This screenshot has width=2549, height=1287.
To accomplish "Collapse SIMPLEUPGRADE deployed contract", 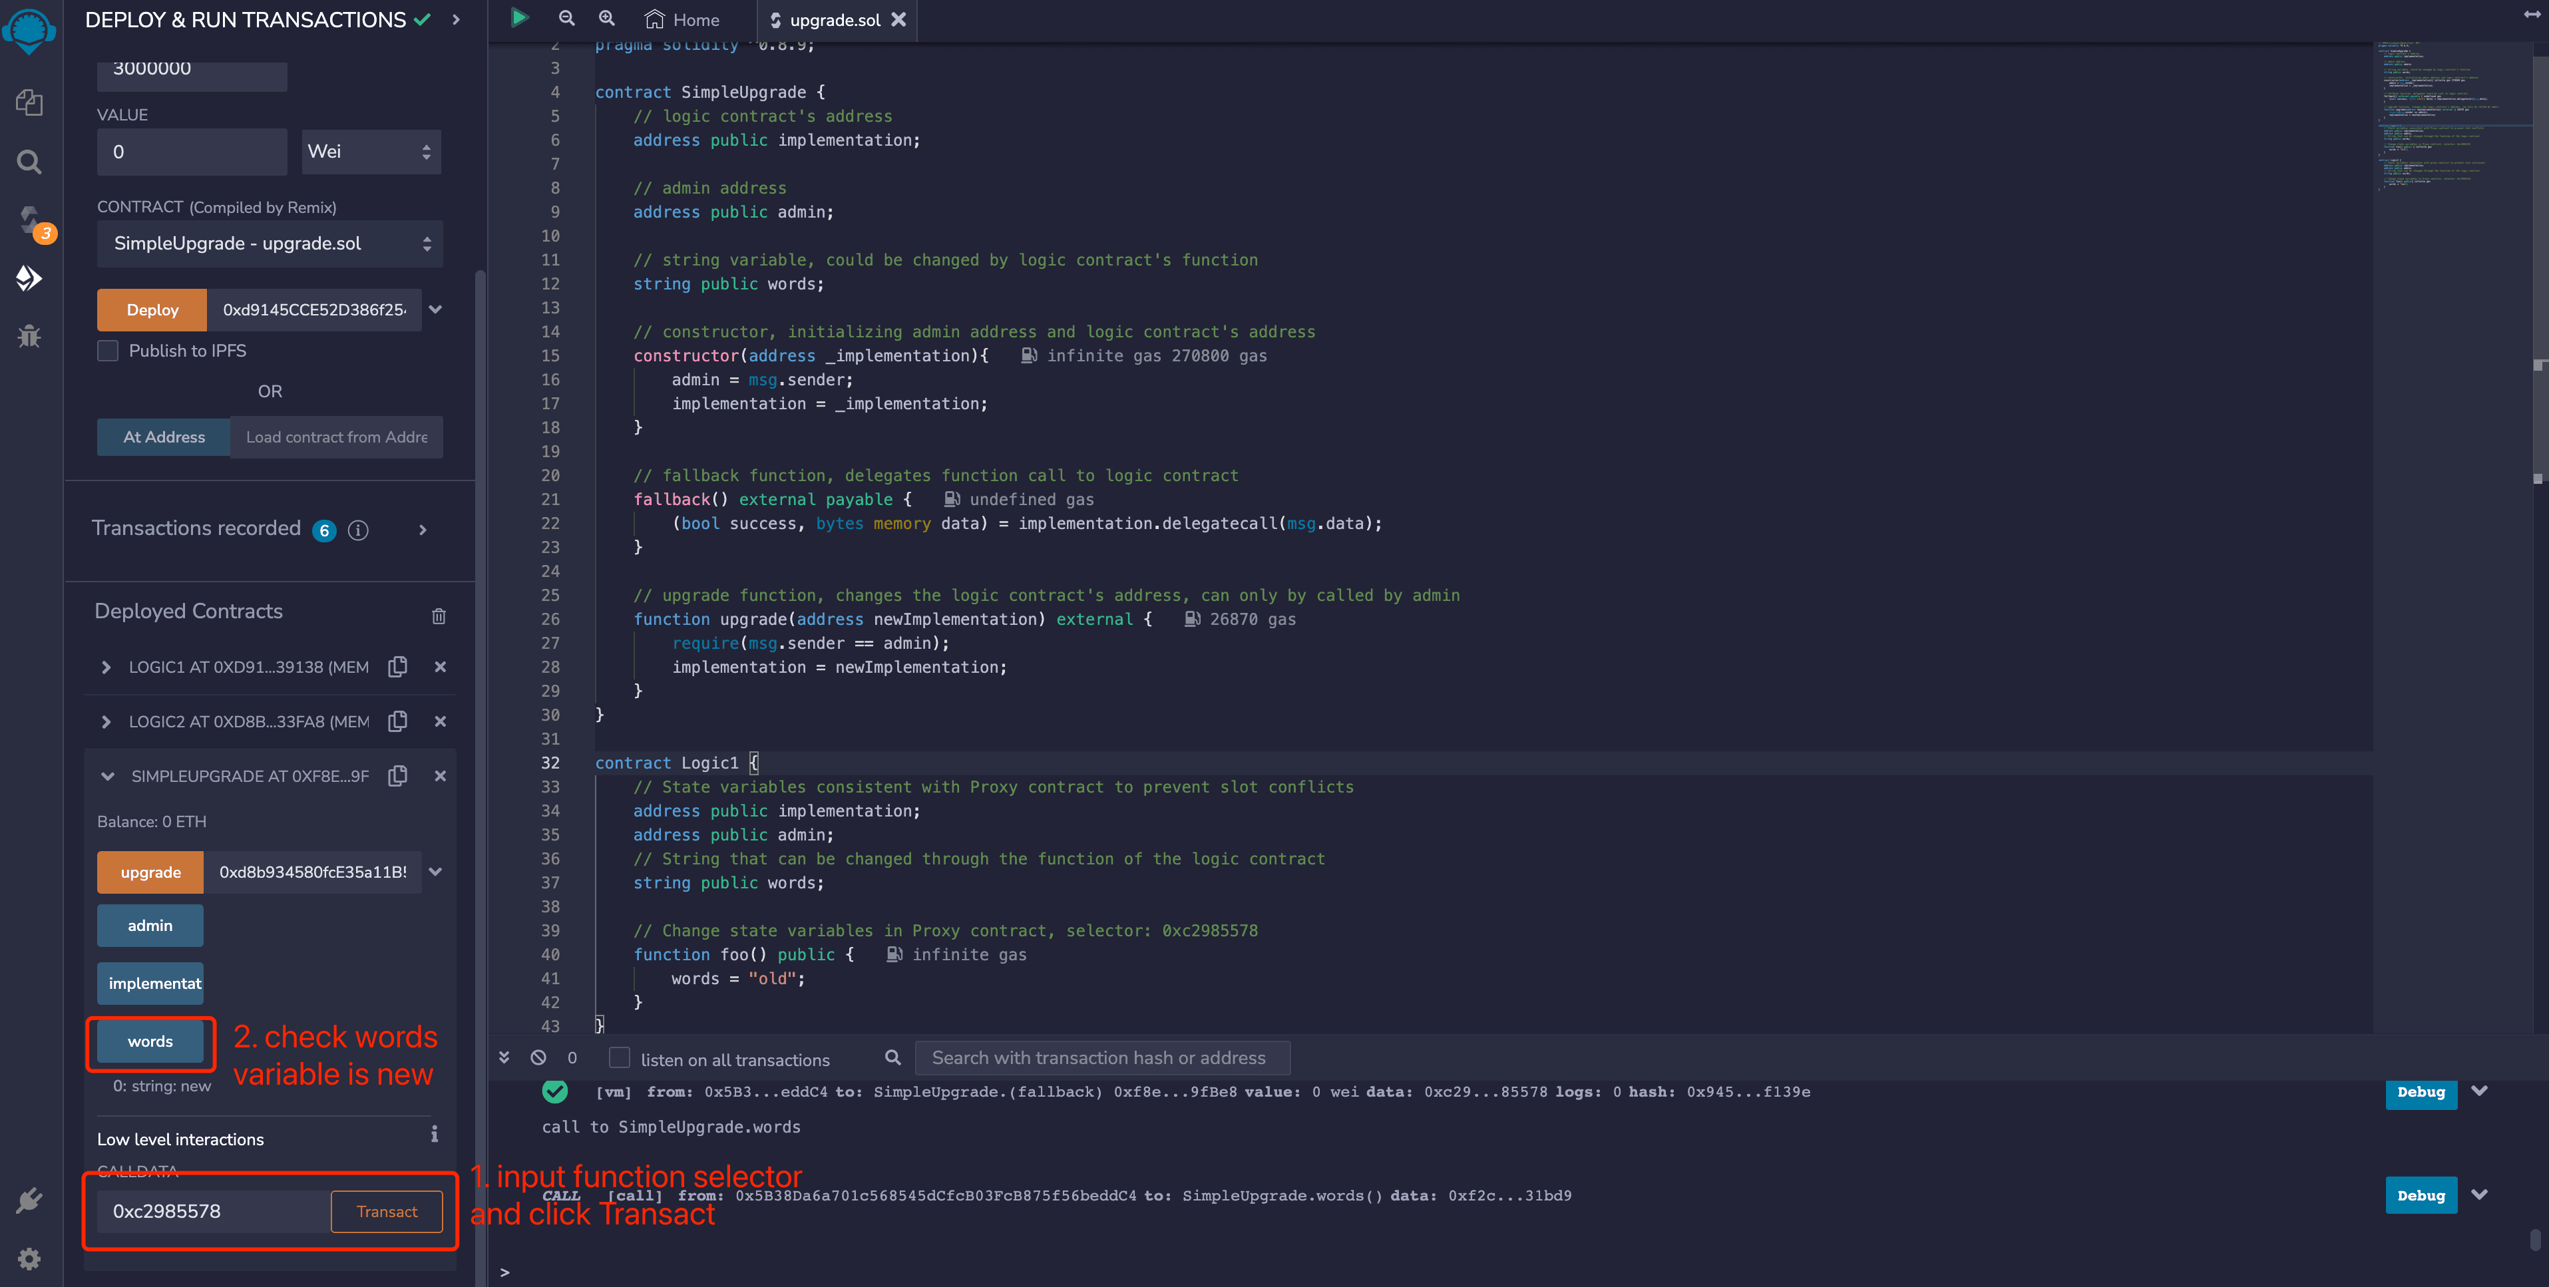I will pos(107,777).
